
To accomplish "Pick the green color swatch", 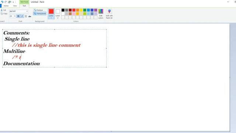I will pos(85,10).
